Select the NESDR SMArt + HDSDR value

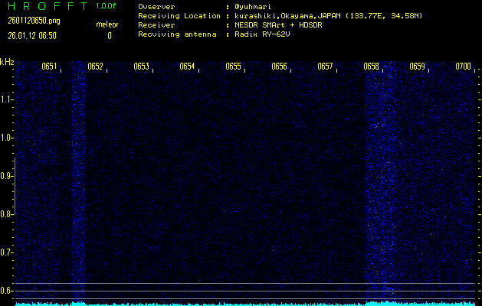pyautogui.click(x=278, y=25)
